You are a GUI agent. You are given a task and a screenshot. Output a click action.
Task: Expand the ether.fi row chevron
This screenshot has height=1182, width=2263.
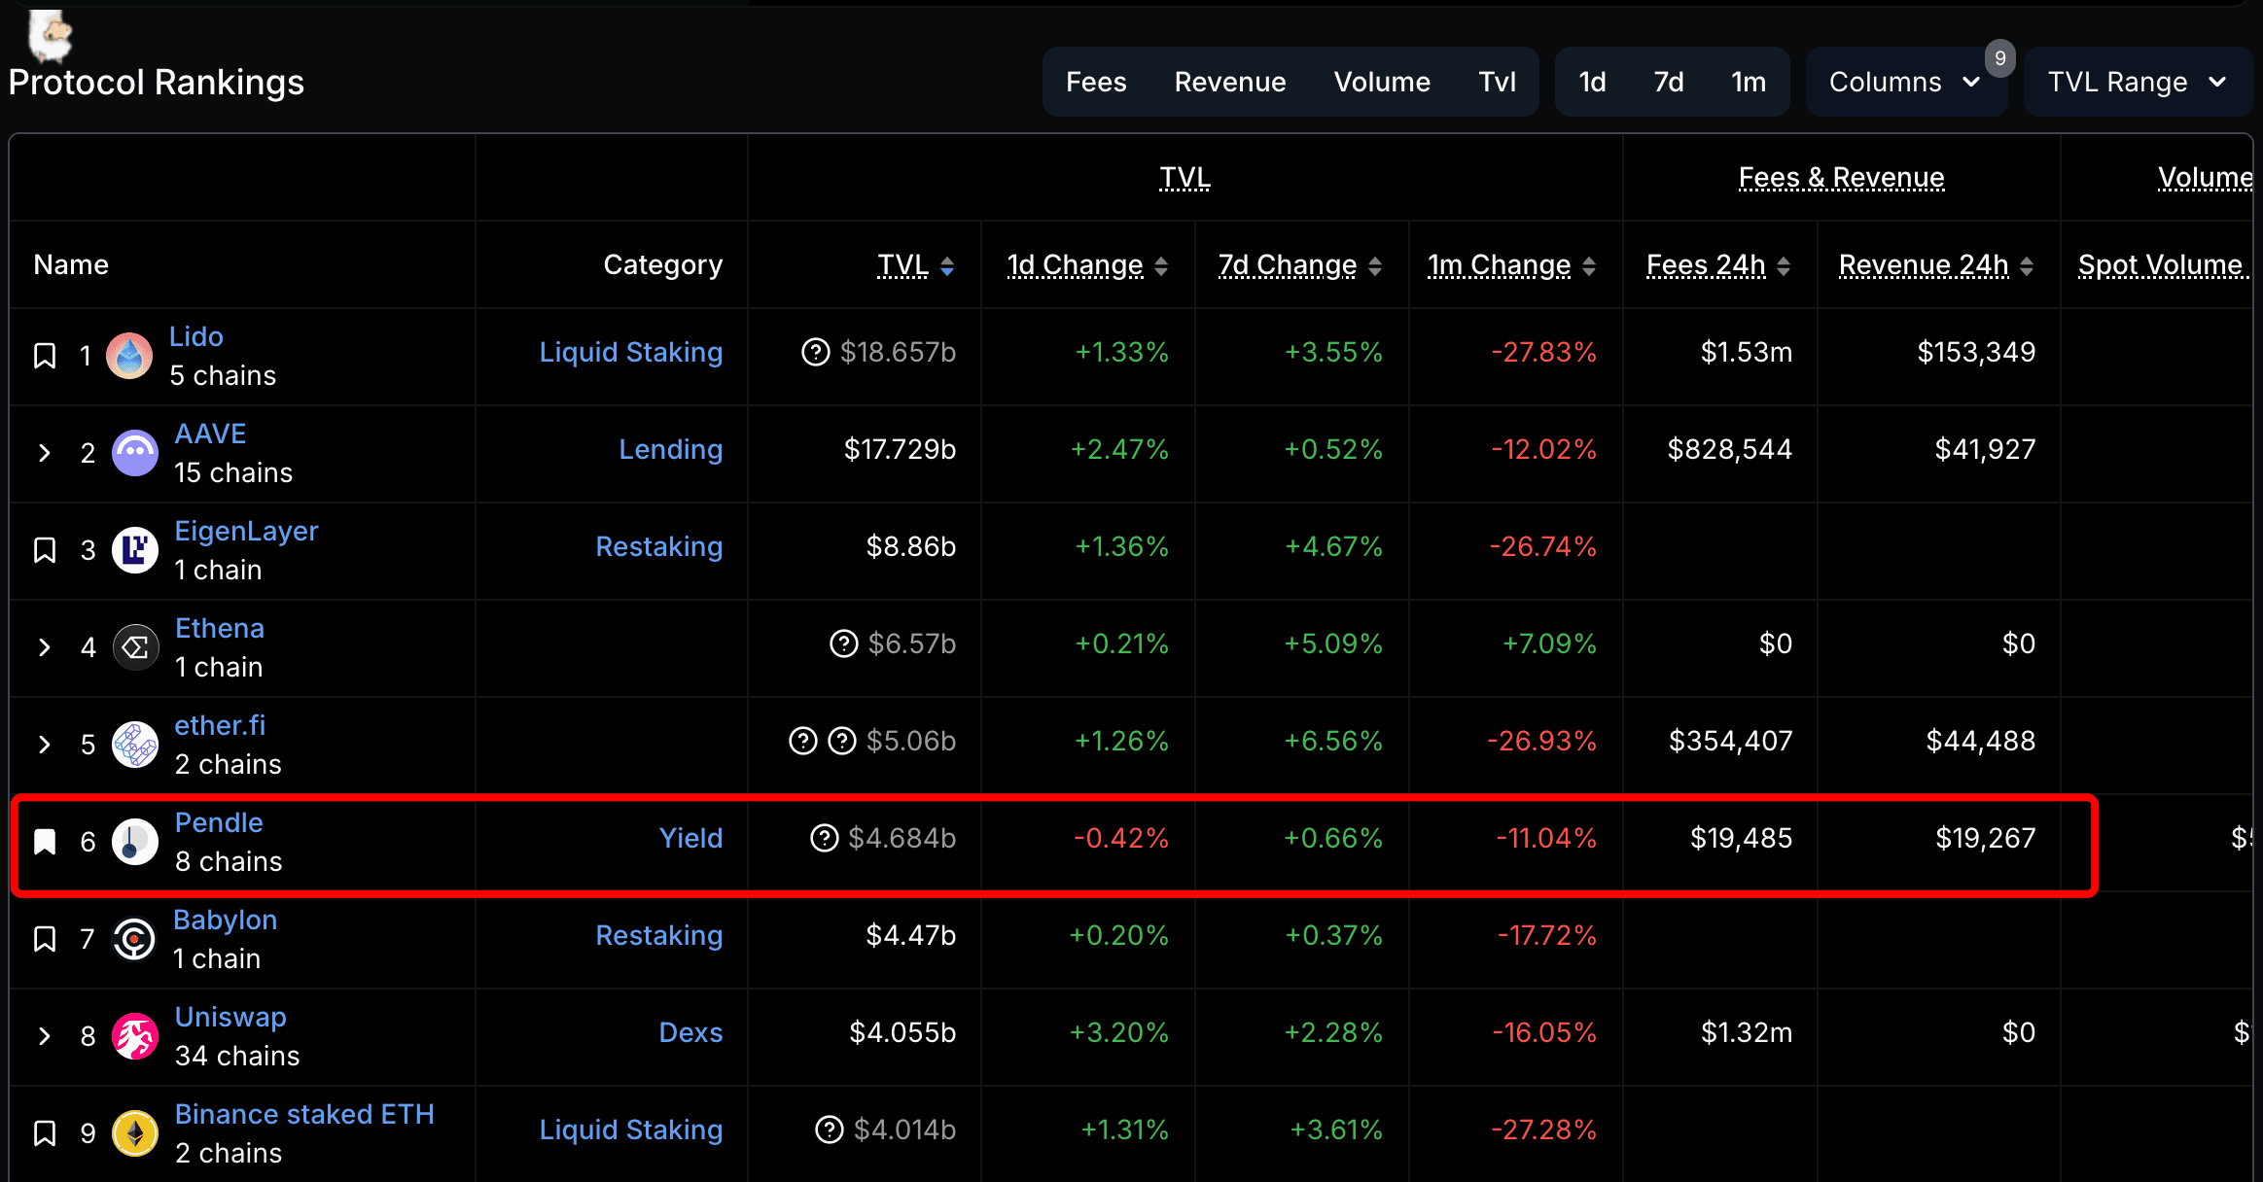(x=45, y=745)
